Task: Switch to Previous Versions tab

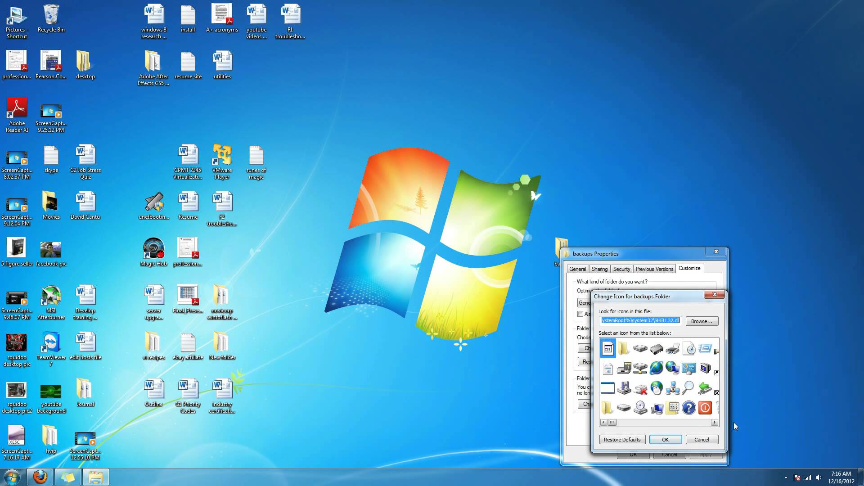Action: (654, 268)
